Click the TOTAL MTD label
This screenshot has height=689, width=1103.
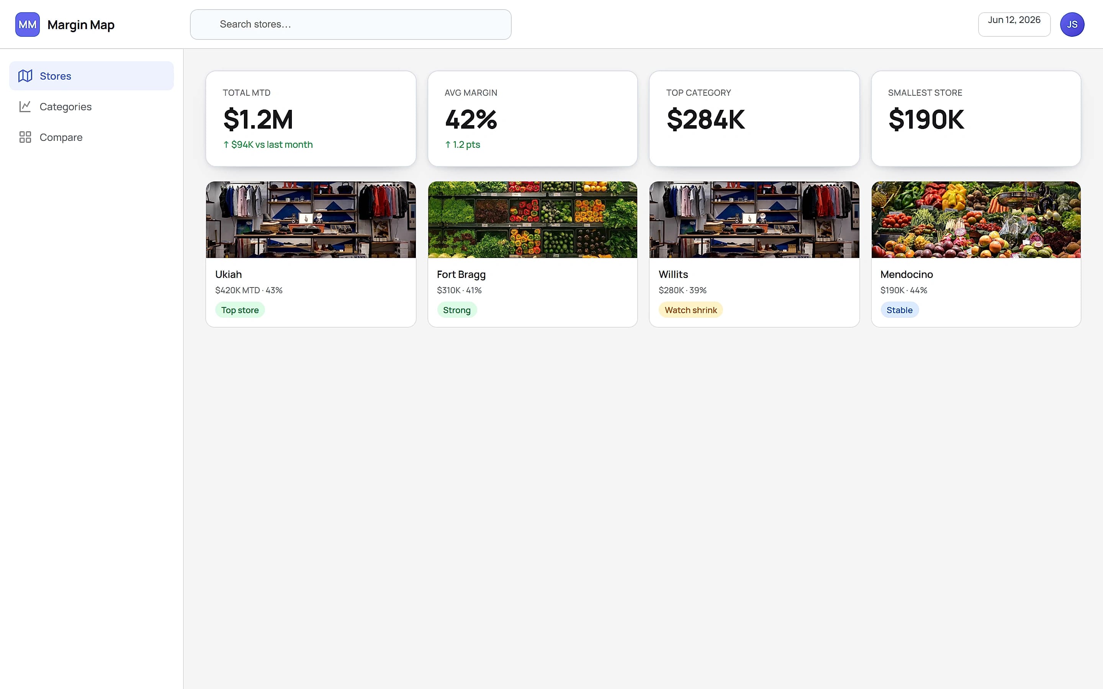pyautogui.click(x=247, y=93)
